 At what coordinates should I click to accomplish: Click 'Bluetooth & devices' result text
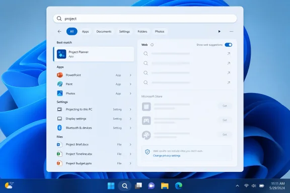[x=79, y=128]
